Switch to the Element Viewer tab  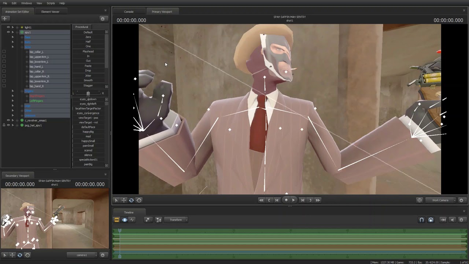[x=50, y=12]
